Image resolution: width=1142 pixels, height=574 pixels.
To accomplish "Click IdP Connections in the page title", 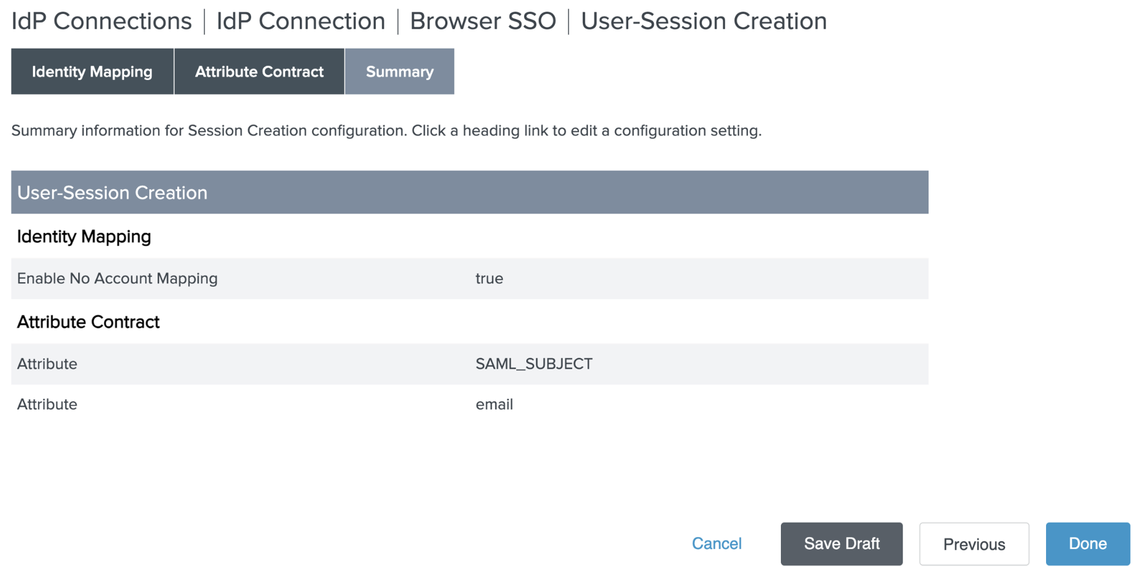I will (101, 21).
